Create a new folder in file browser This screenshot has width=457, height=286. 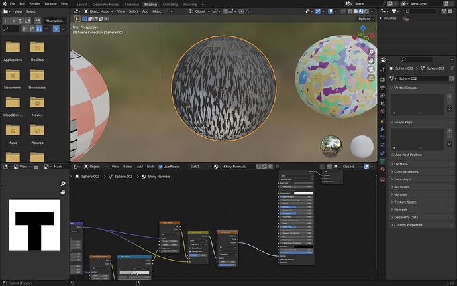(x=38, y=21)
